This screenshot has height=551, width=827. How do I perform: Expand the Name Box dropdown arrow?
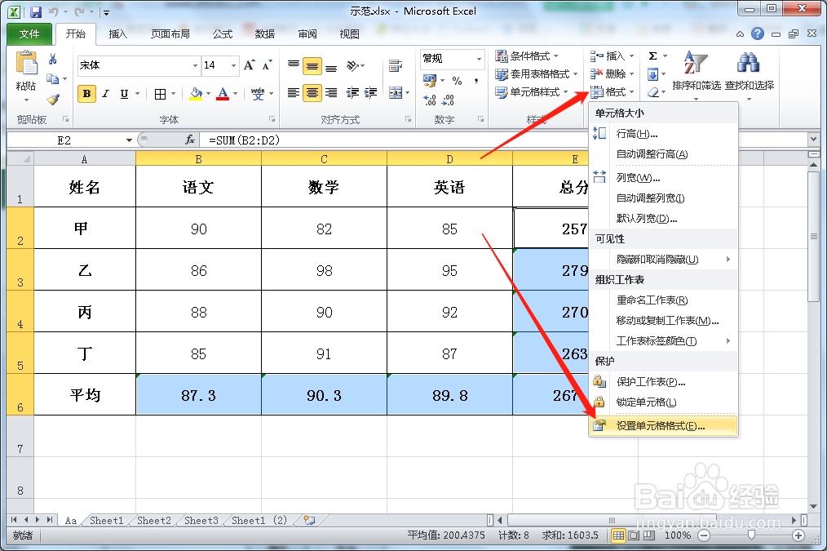tap(129, 140)
